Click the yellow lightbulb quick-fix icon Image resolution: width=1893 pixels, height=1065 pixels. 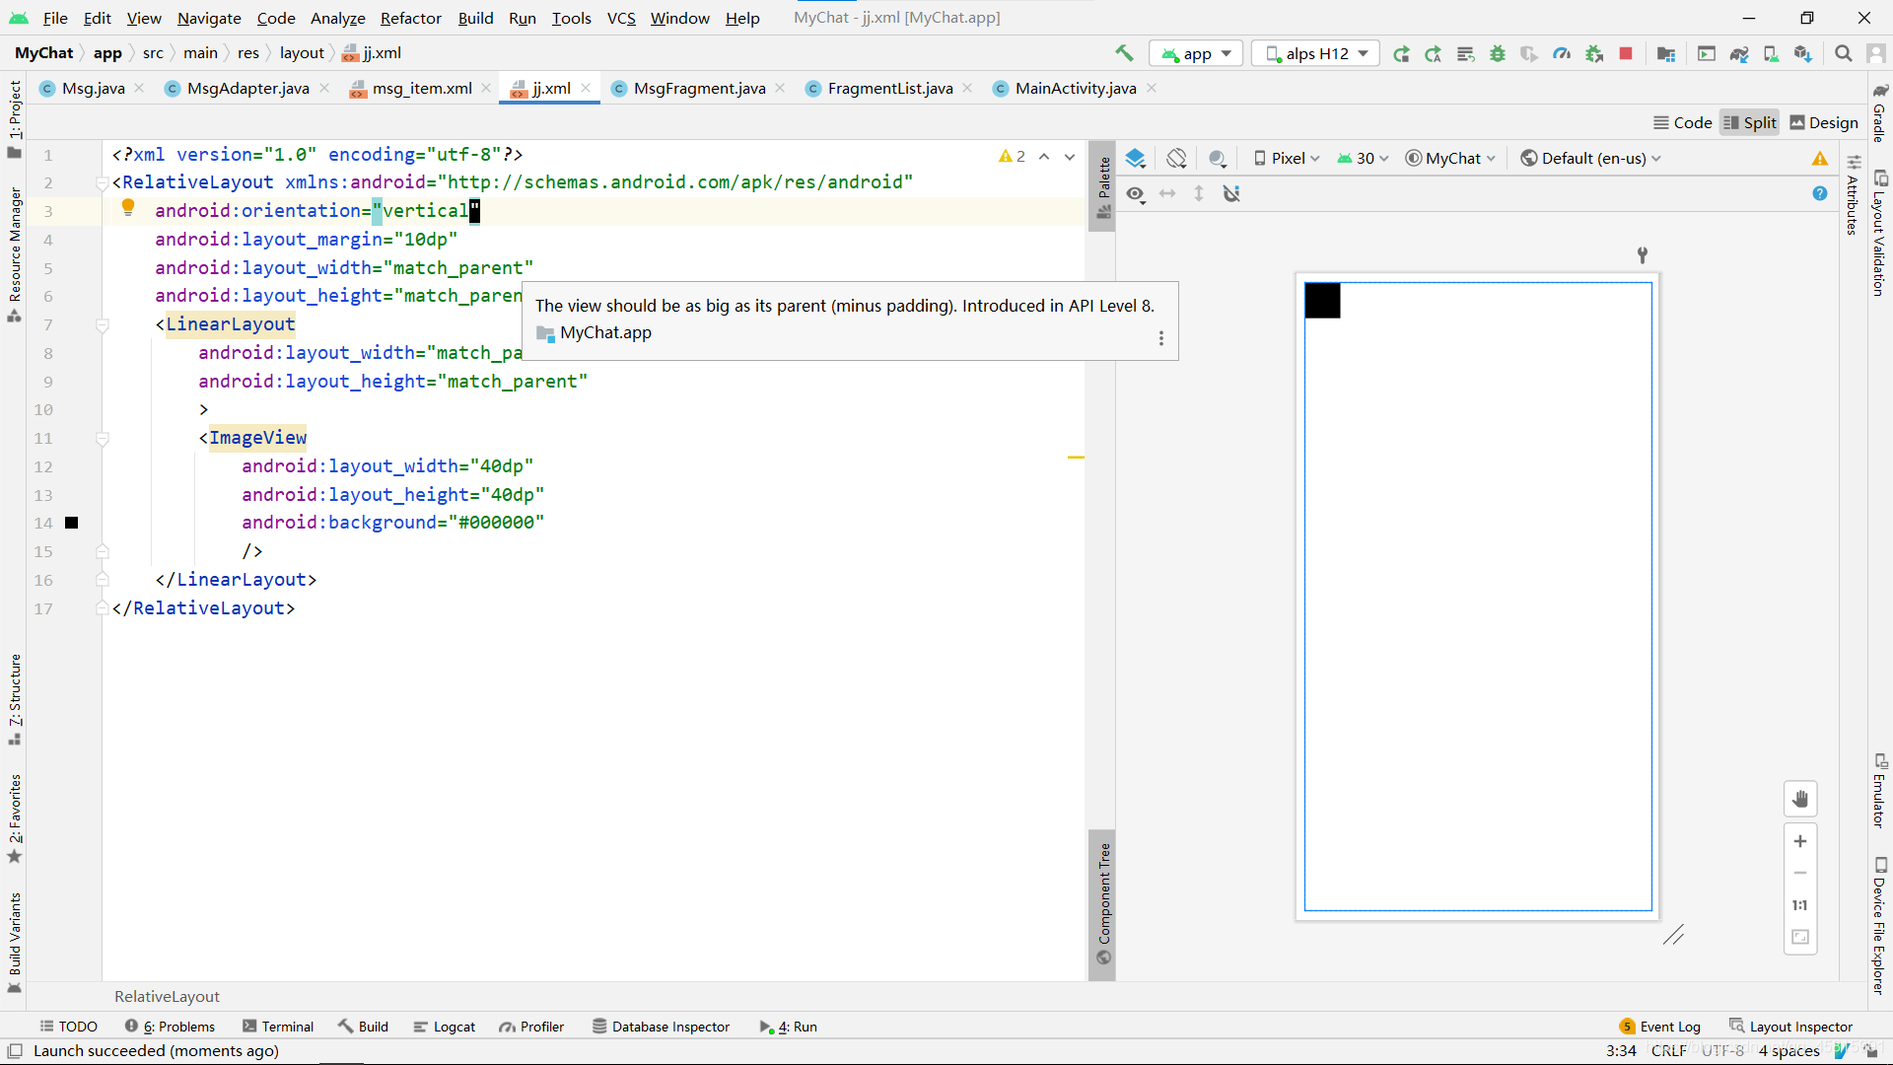[x=128, y=208]
